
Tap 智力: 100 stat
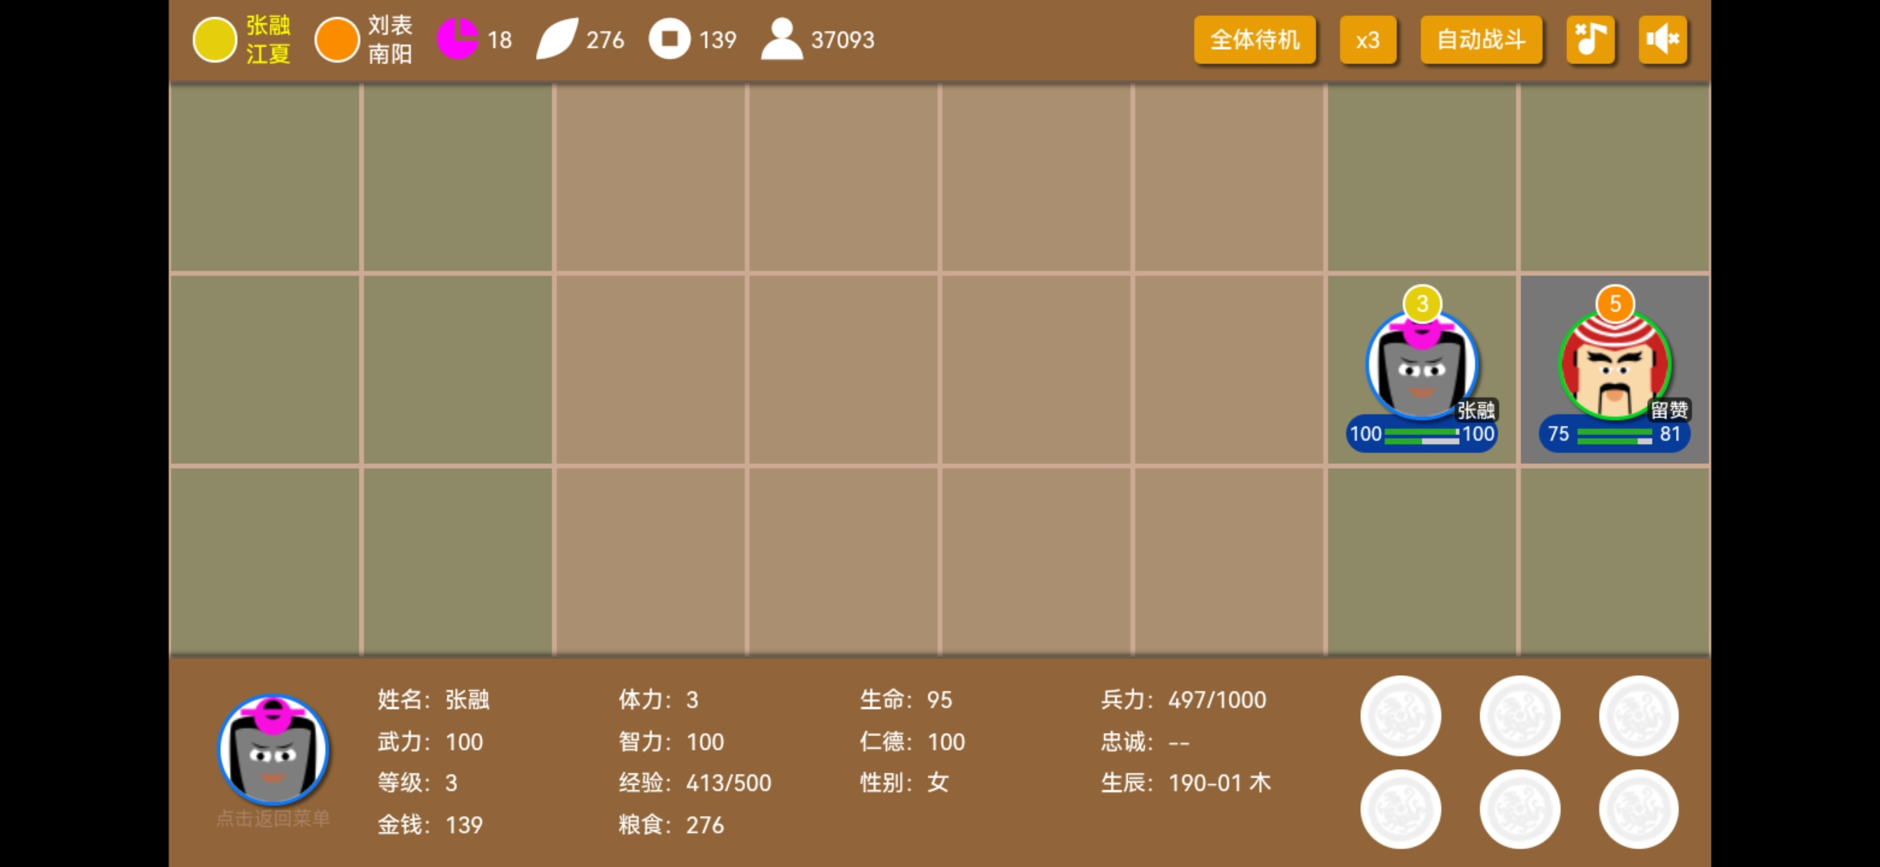tap(672, 742)
